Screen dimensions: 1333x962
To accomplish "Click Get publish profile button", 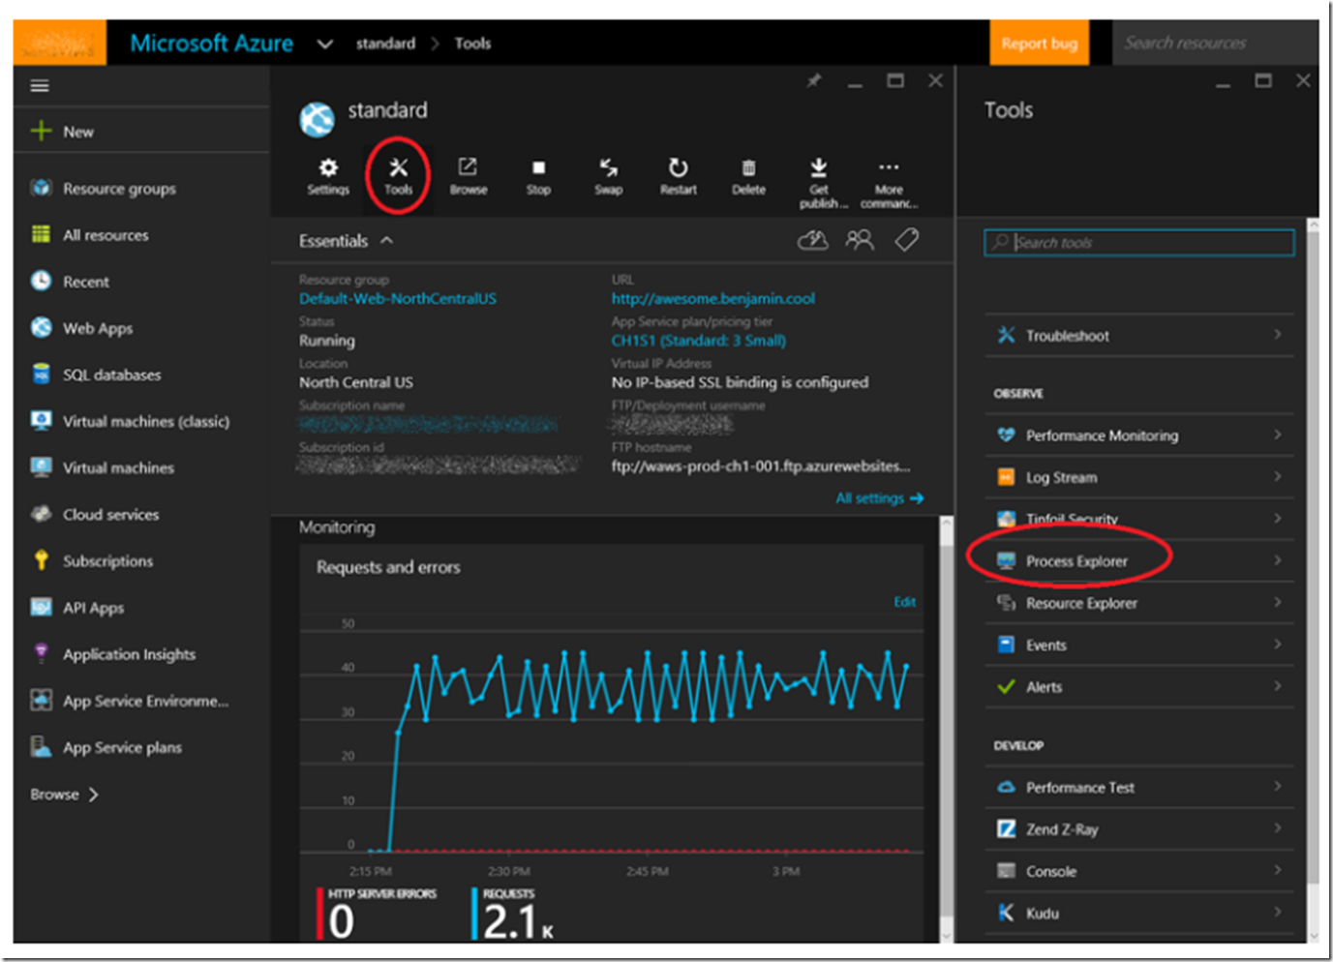I will coord(821,183).
